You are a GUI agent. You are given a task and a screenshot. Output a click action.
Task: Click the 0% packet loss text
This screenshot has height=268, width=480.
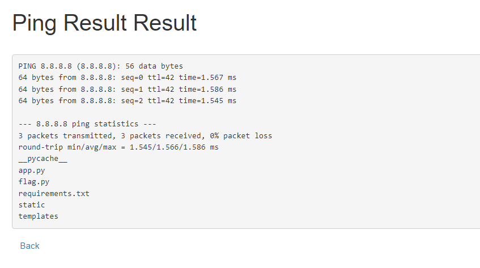click(x=241, y=135)
